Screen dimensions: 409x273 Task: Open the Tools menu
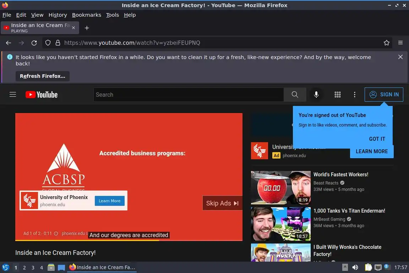pos(113,15)
